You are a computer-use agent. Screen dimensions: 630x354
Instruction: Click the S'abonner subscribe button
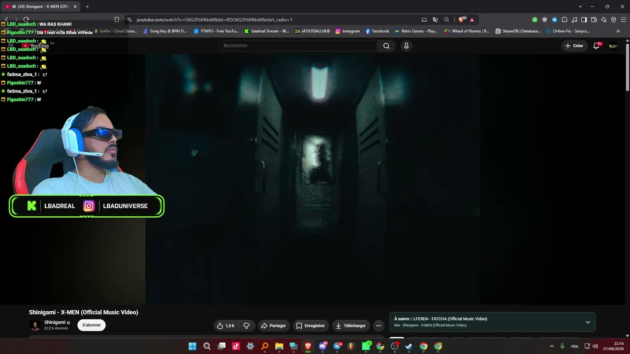(x=92, y=325)
